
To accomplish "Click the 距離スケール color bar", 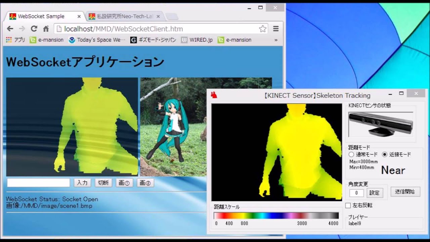I will [x=276, y=216].
